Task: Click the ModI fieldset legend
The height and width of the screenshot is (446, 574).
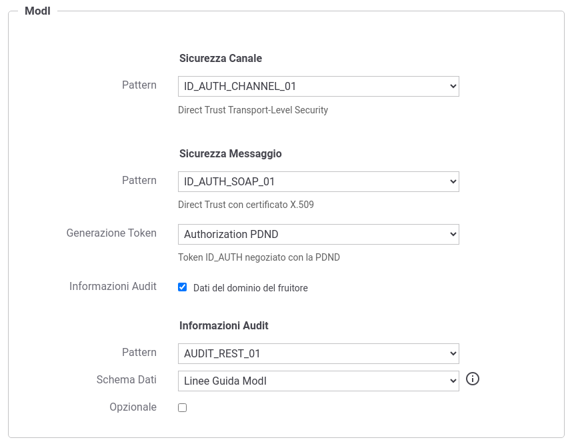Action: pyautogui.click(x=37, y=11)
